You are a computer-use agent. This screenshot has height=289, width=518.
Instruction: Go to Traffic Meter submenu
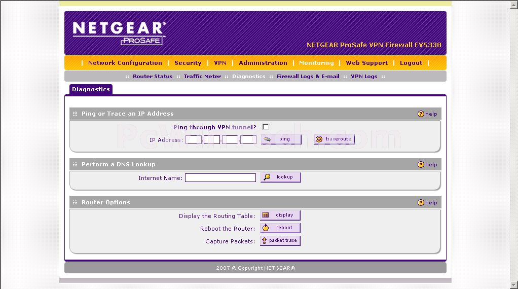[202, 76]
